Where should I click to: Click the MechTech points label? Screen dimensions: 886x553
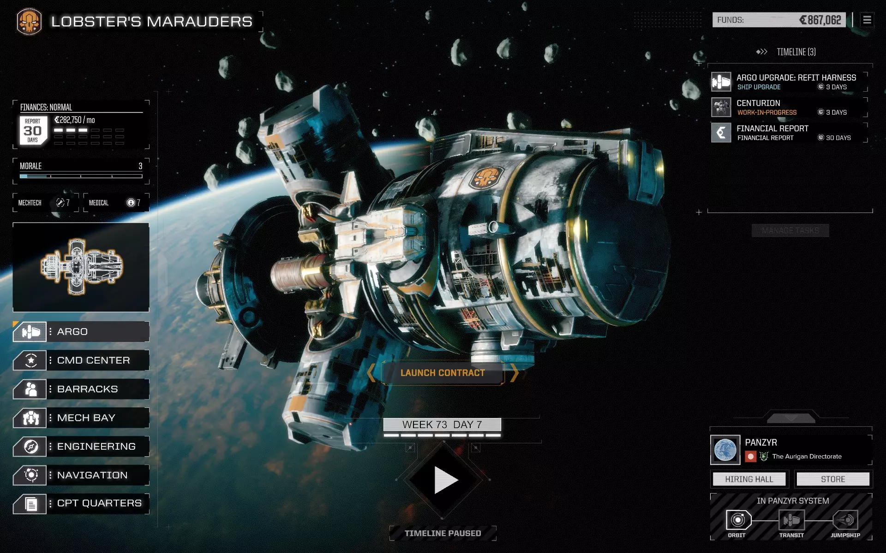tap(30, 203)
